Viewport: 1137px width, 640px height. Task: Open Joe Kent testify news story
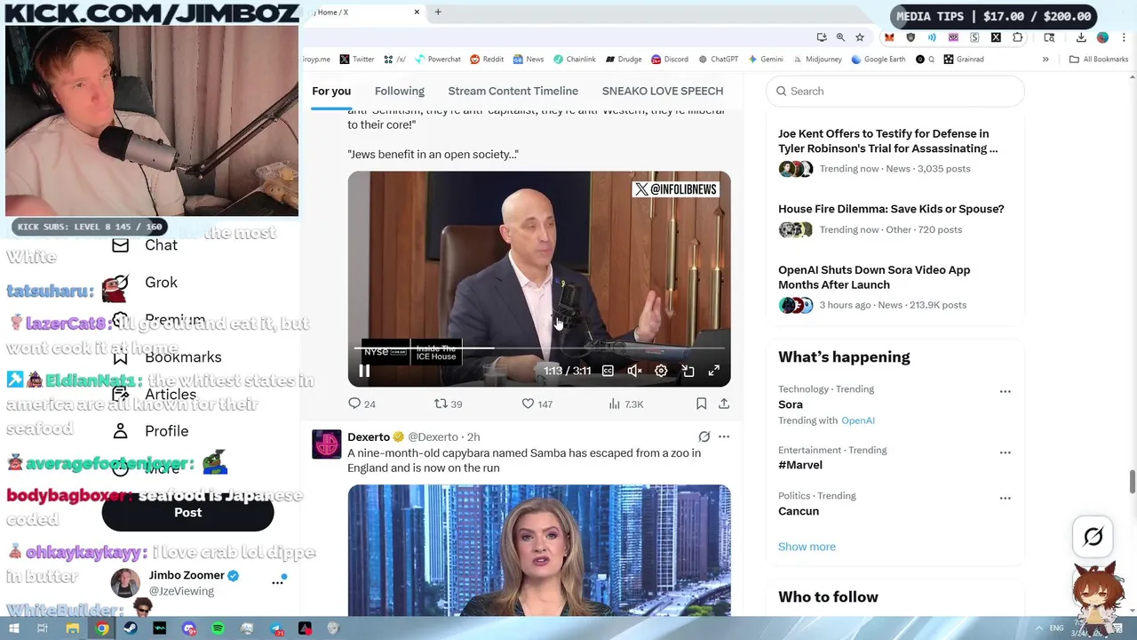pyautogui.click(x=888, y=140)
